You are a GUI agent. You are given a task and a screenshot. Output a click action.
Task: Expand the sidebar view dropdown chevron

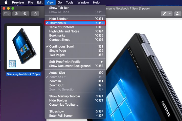click(x=9, y=14)
